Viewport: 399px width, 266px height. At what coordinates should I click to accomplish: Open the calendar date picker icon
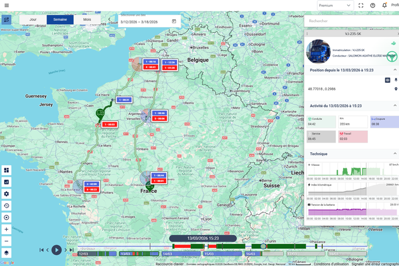[174, 22]
